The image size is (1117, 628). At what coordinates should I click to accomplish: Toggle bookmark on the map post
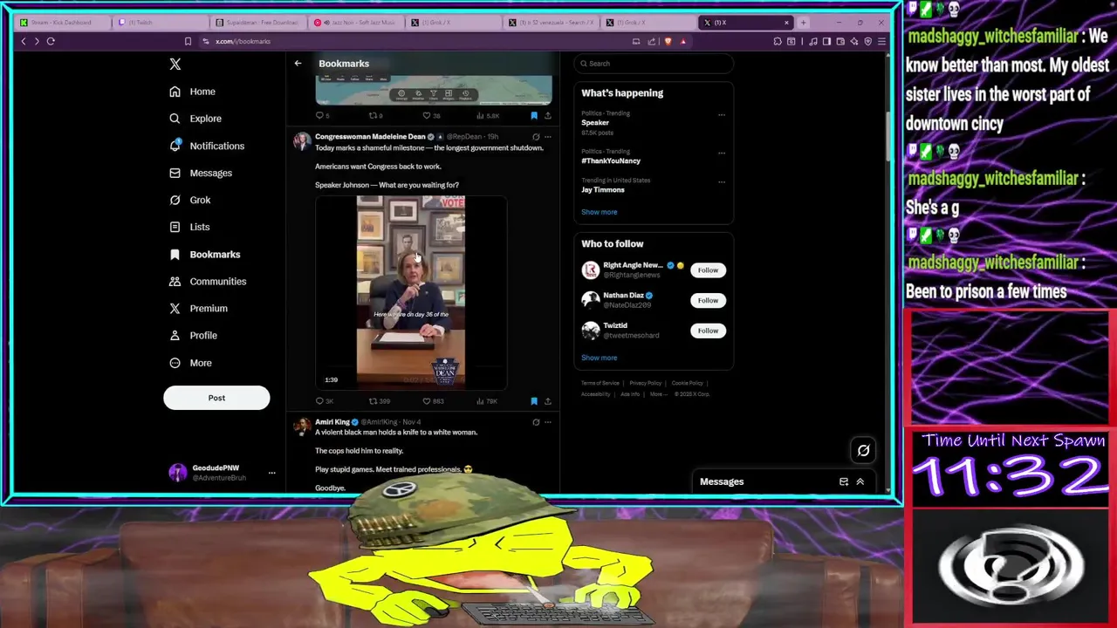pyautogui.click(x=534, y=115)
